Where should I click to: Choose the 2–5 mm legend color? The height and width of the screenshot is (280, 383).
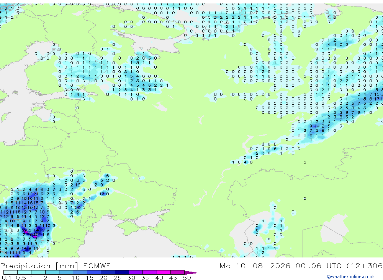[52, 272]
